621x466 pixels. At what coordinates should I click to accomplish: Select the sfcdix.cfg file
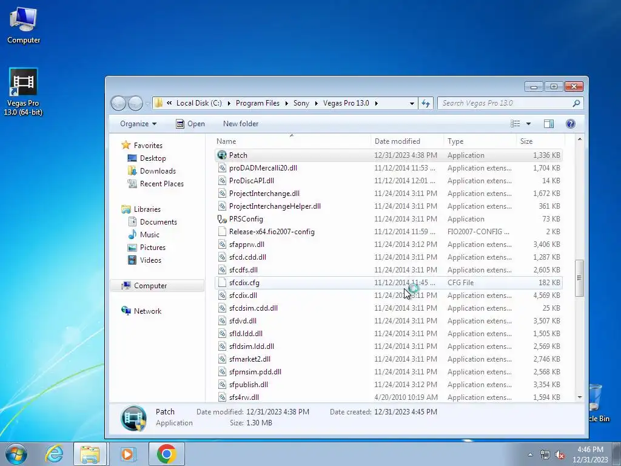coord(388,283)
